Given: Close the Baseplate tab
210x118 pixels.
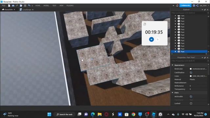Looking at the screenshot, I should pos(14,10).
